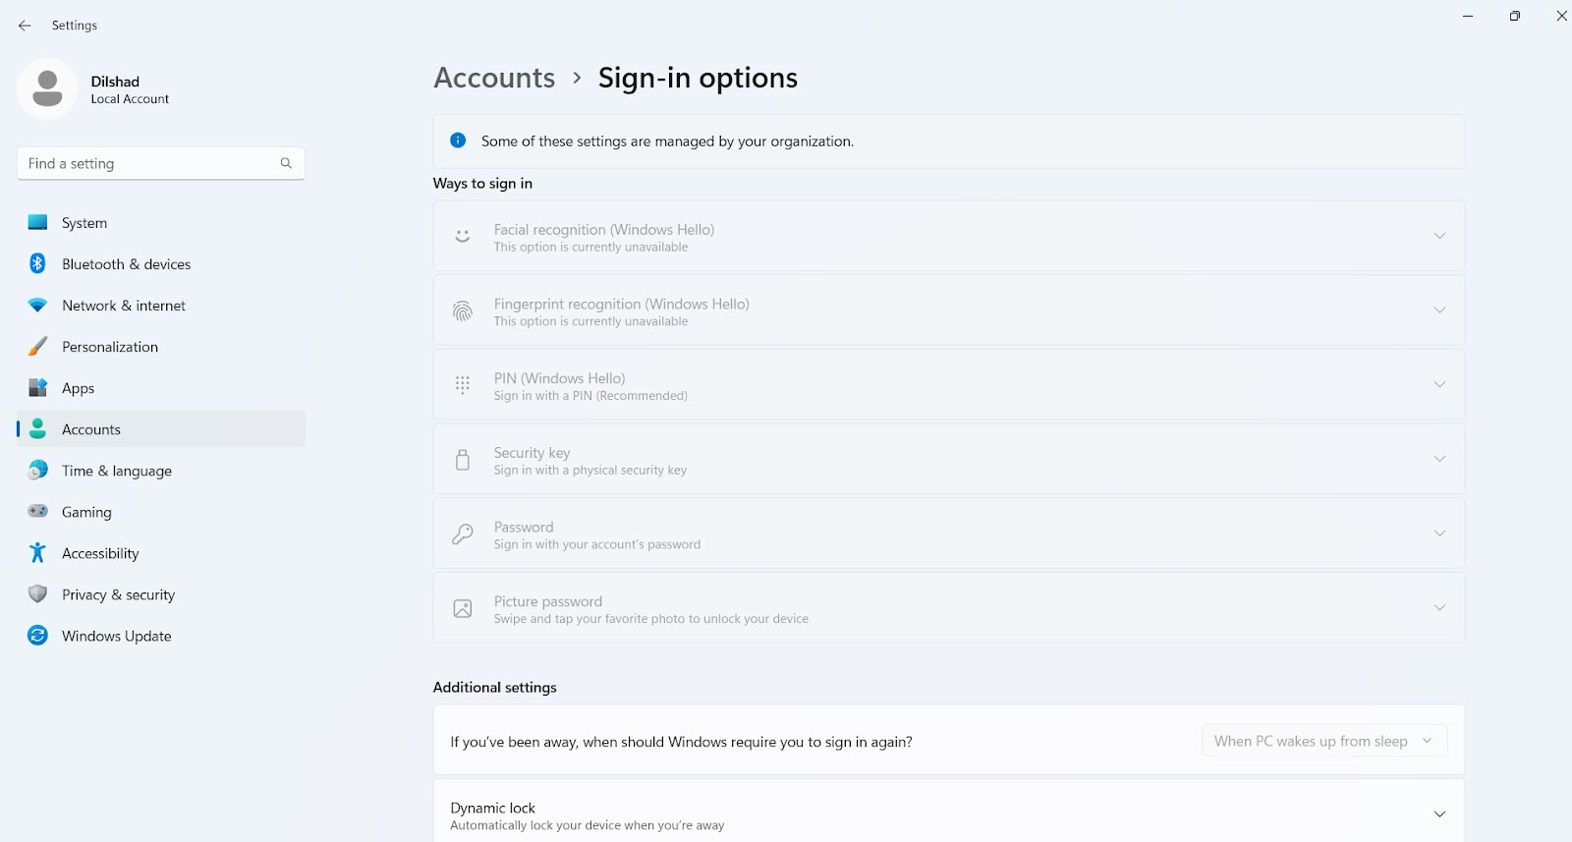Click the Accounts breadcrumb link
Image resolution: width=1572 pixels, height=842 pixels.
(494, 78)
